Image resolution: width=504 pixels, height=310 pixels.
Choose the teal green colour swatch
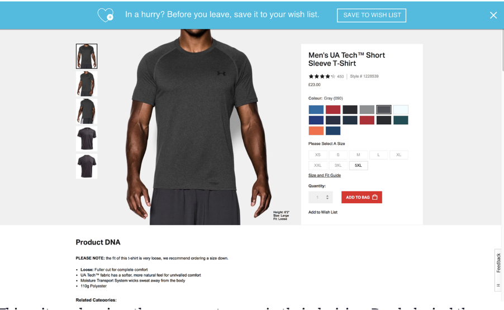(x=401, y=120)
